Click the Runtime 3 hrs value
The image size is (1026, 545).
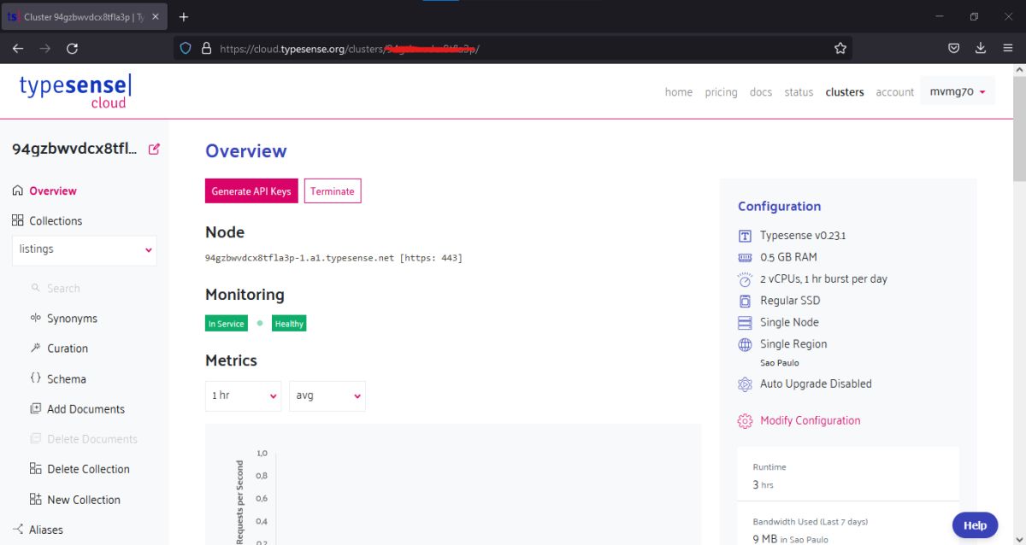coord(763,484)
